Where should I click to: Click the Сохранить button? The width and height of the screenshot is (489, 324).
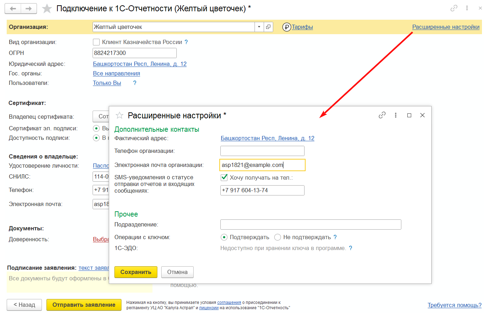pyautogui.click(x=136, y=272)
